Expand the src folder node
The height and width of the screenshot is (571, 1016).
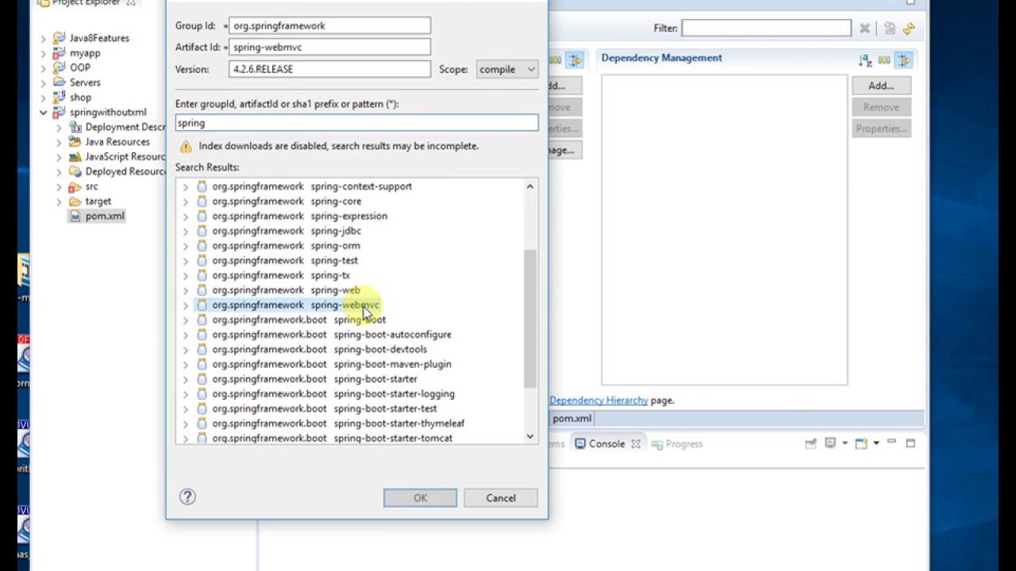(59, 186)
